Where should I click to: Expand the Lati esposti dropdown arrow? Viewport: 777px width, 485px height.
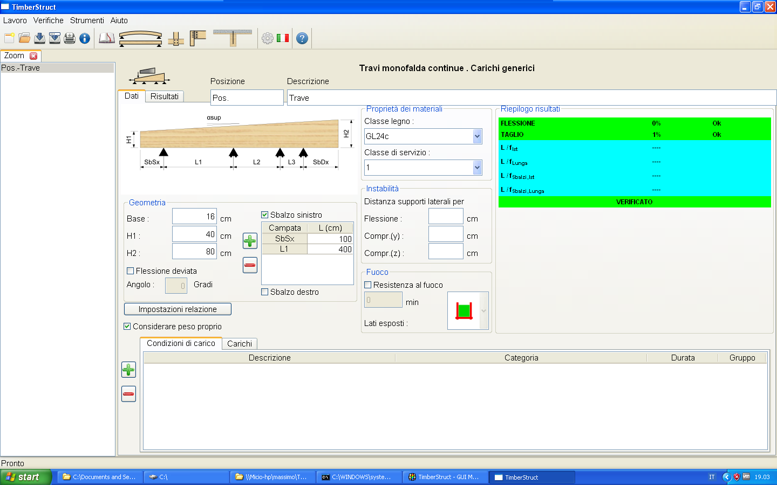(x=483, y=311)
